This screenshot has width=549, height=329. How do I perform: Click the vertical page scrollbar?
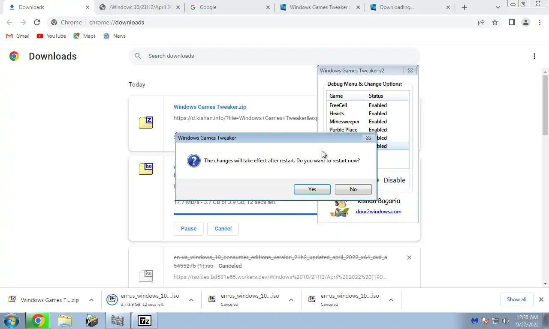[x=545, y=105]
